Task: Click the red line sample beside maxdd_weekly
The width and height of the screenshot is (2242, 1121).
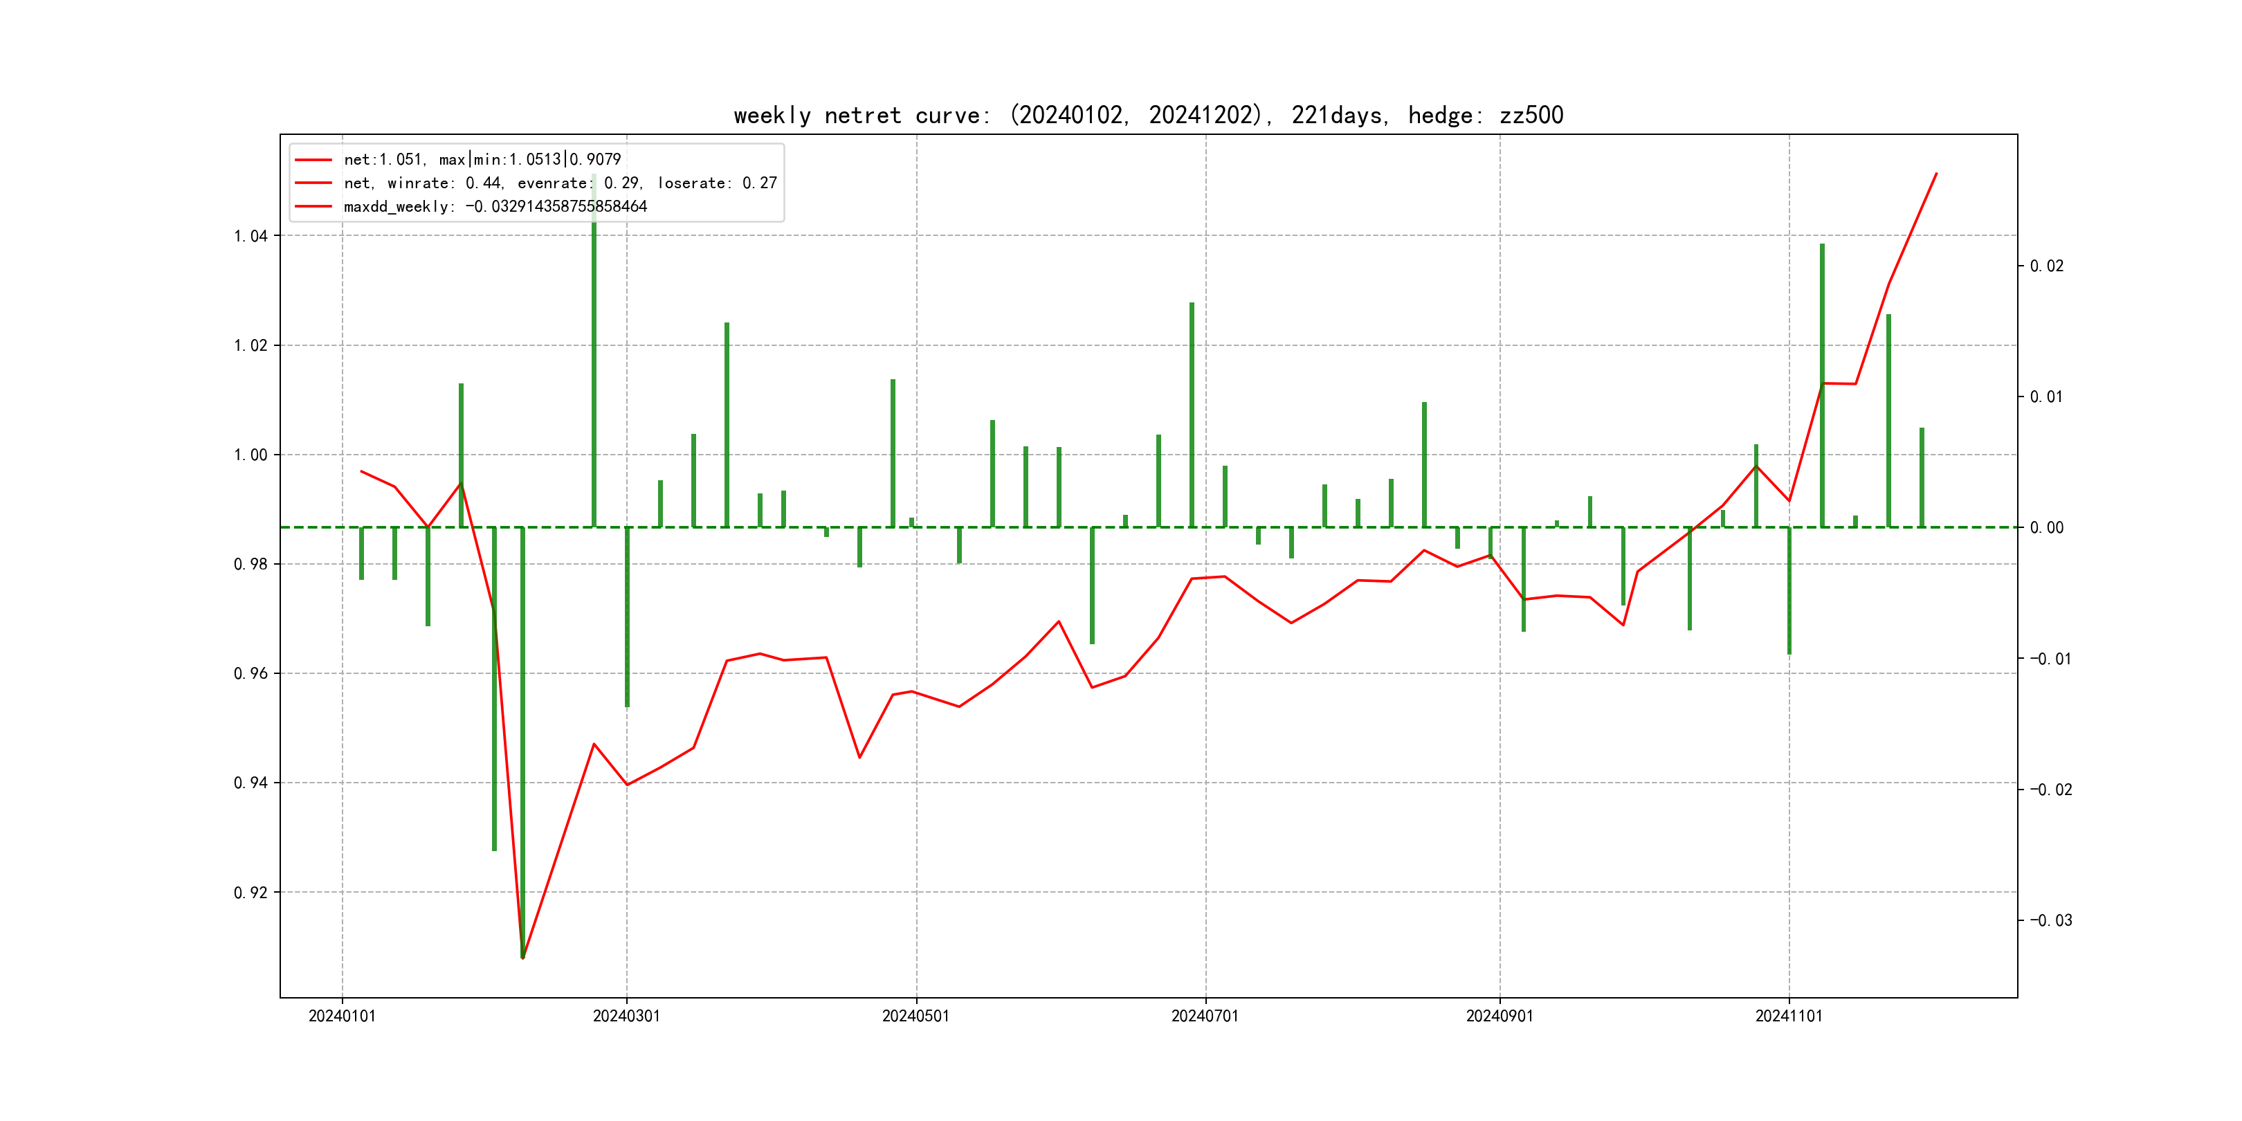Action: pos(313,206)
